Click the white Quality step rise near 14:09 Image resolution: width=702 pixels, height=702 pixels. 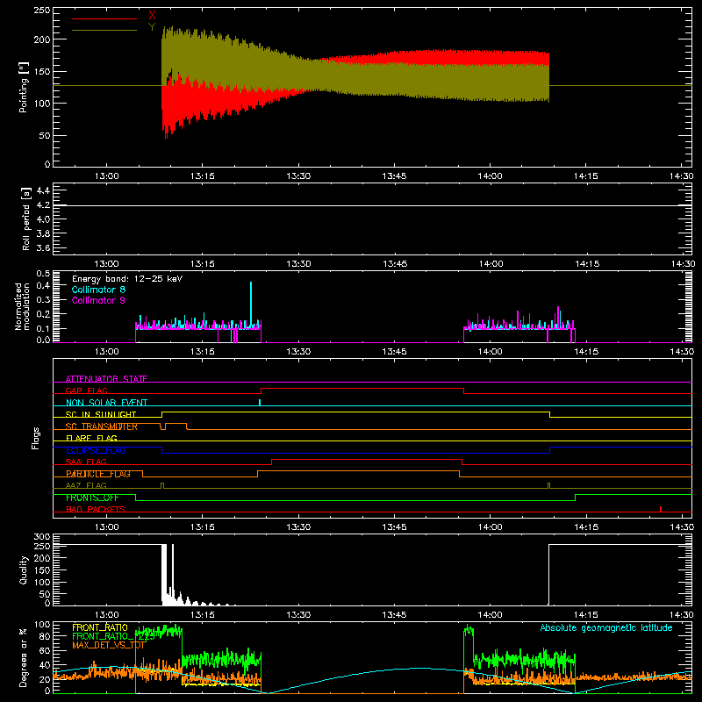click(549, 574)
